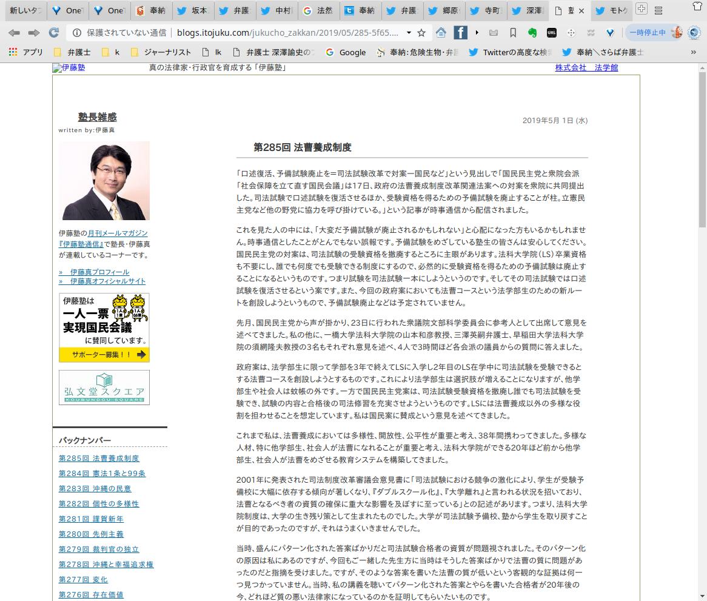
Task: Switch to the 中村 Twitter tab
Action: pyautogui.click(x=277, y=10)
